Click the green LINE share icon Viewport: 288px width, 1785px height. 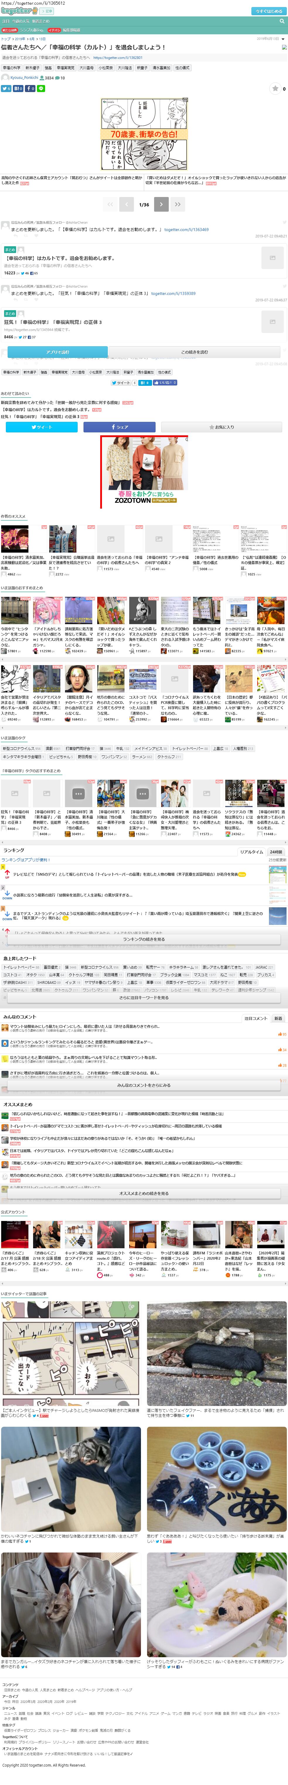coord(41,89)
